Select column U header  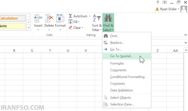pos(68,51)
